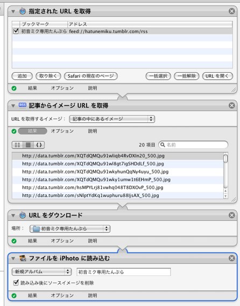
Task: Select result sNlptYdKq1wuphuru88IjsAX_500.jpg
Action: pyautogui.click(x=118, y=196)
